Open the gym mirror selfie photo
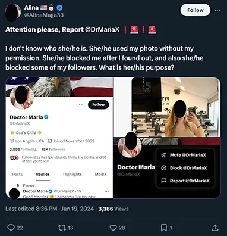The image size is (227, 236). click(176, 107)
